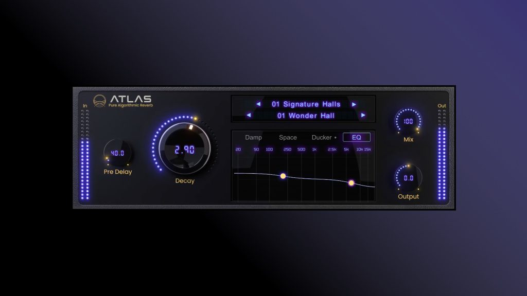Select the low EQ band node

283,176
